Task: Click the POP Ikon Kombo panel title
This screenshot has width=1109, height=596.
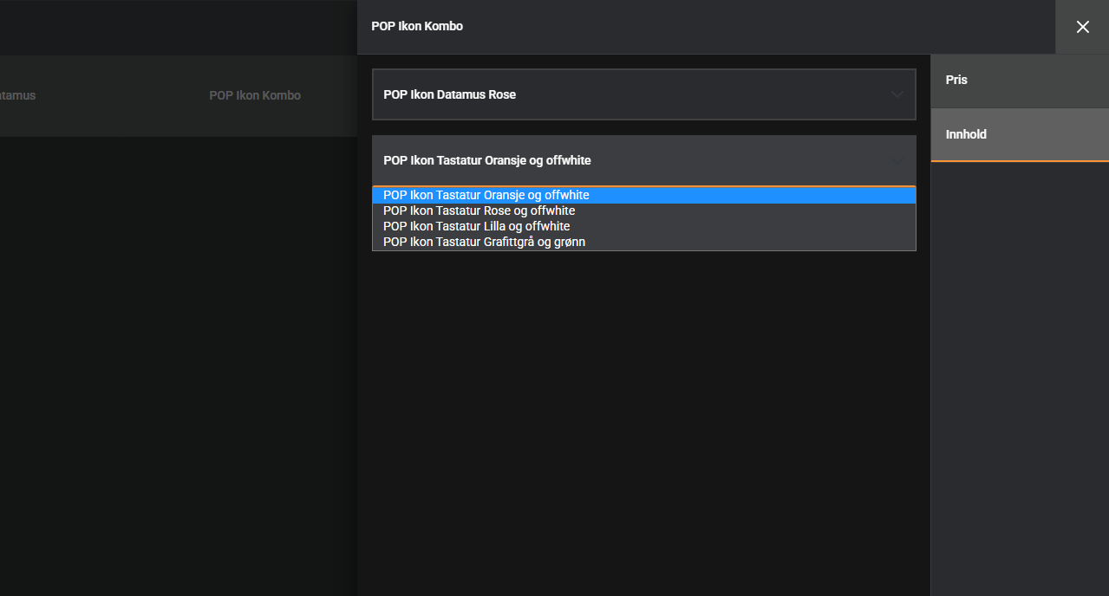Action: (417, 27)
